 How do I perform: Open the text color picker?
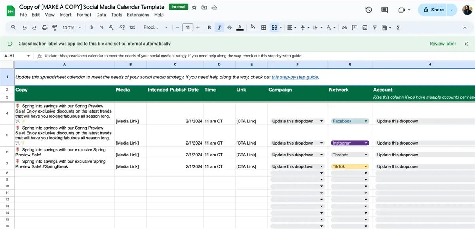(239, 28)
